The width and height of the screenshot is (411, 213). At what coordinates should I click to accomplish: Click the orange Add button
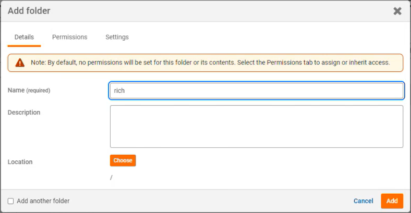[392, 201]
